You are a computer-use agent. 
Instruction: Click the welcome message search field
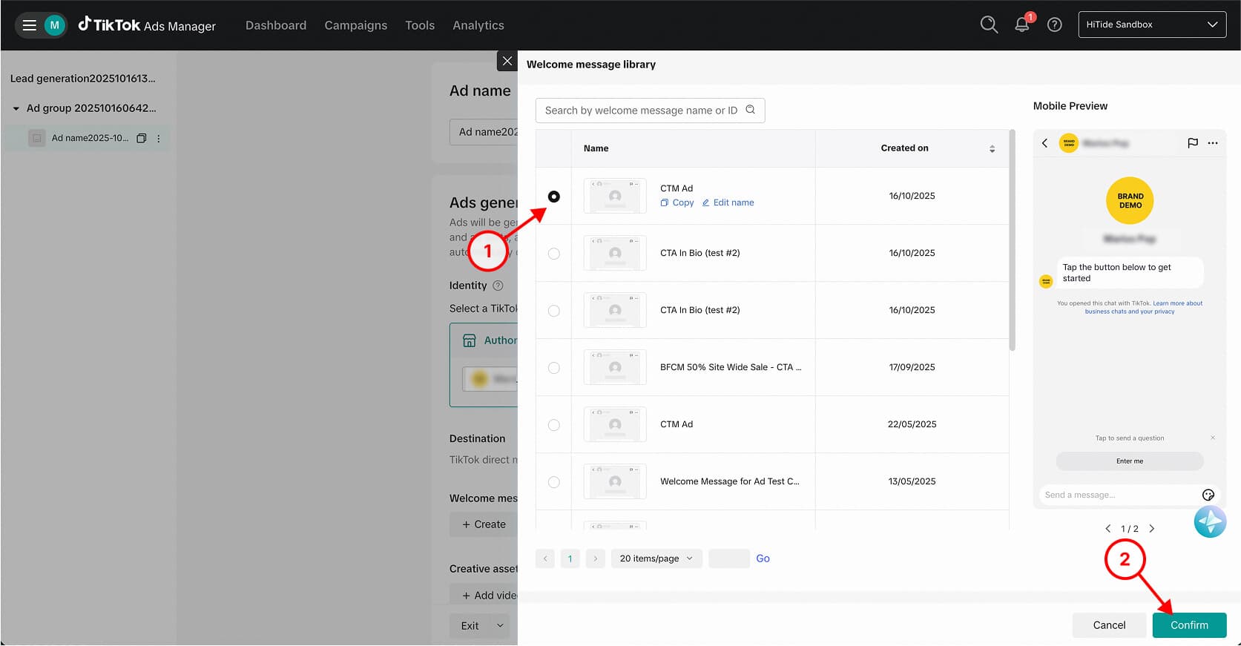tap(642, 111)
